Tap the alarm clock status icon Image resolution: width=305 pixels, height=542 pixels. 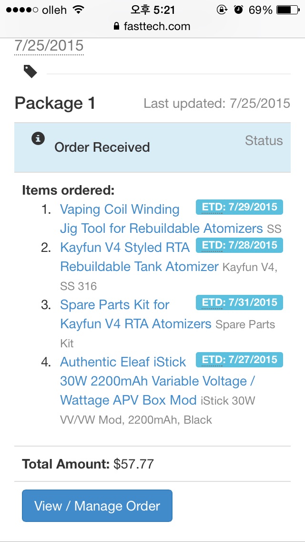tap(238, 10)
